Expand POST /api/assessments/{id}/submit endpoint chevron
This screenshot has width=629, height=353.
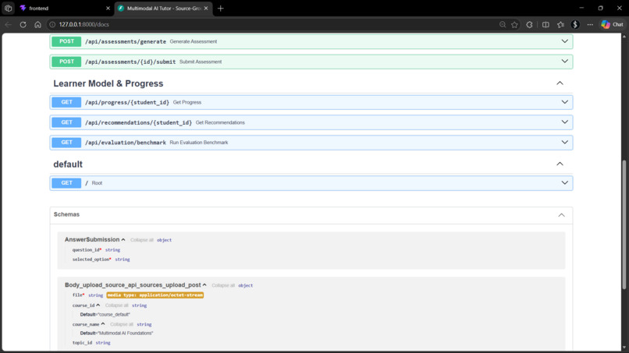pyautogui.click(x=564, y=62)
